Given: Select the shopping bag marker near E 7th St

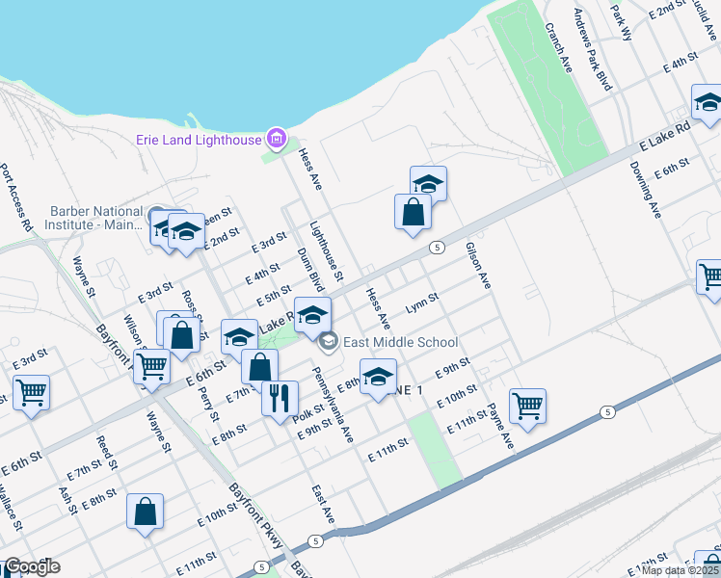Looking at the screenshot, I should (259, 366).
